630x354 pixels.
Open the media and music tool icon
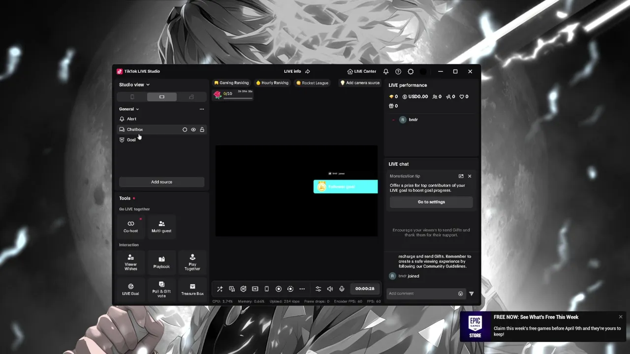click(232, 289)
